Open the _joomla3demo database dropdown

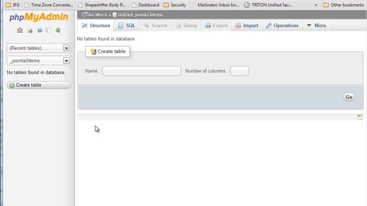click(38, 61)
